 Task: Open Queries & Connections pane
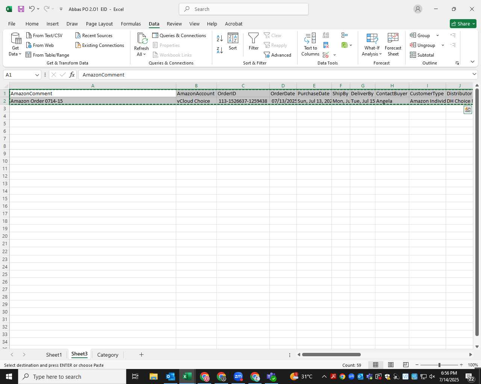[x=179, y=35]
